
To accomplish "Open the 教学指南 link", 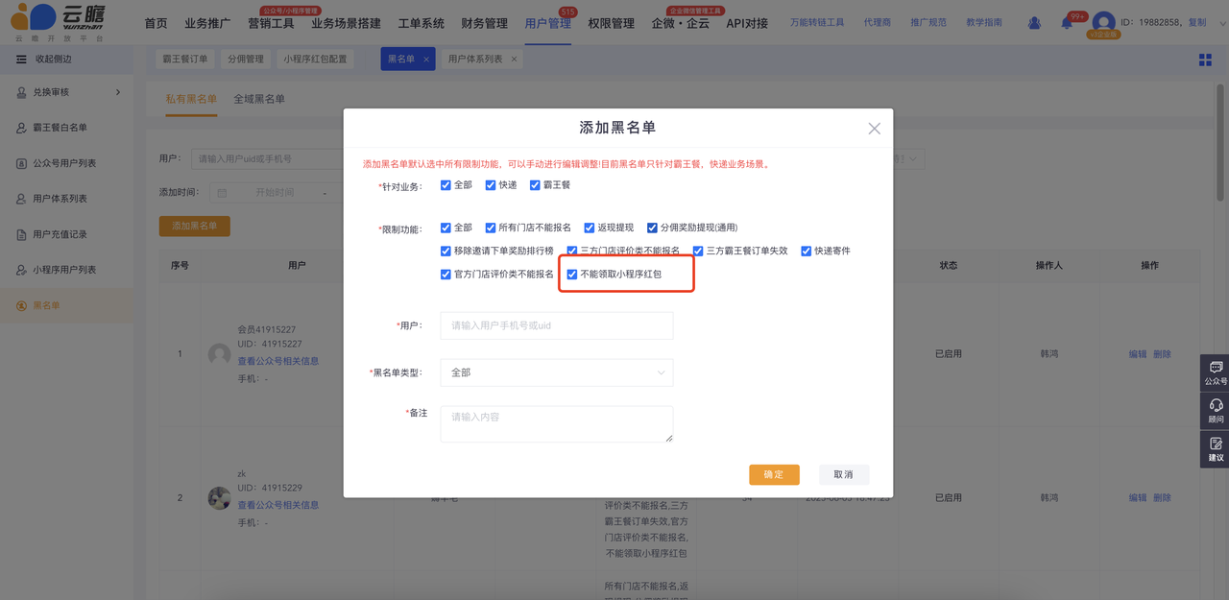I will (984, 22).
